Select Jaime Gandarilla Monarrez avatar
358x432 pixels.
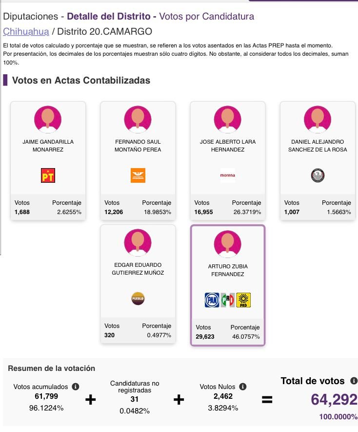(x=48, y=119)
